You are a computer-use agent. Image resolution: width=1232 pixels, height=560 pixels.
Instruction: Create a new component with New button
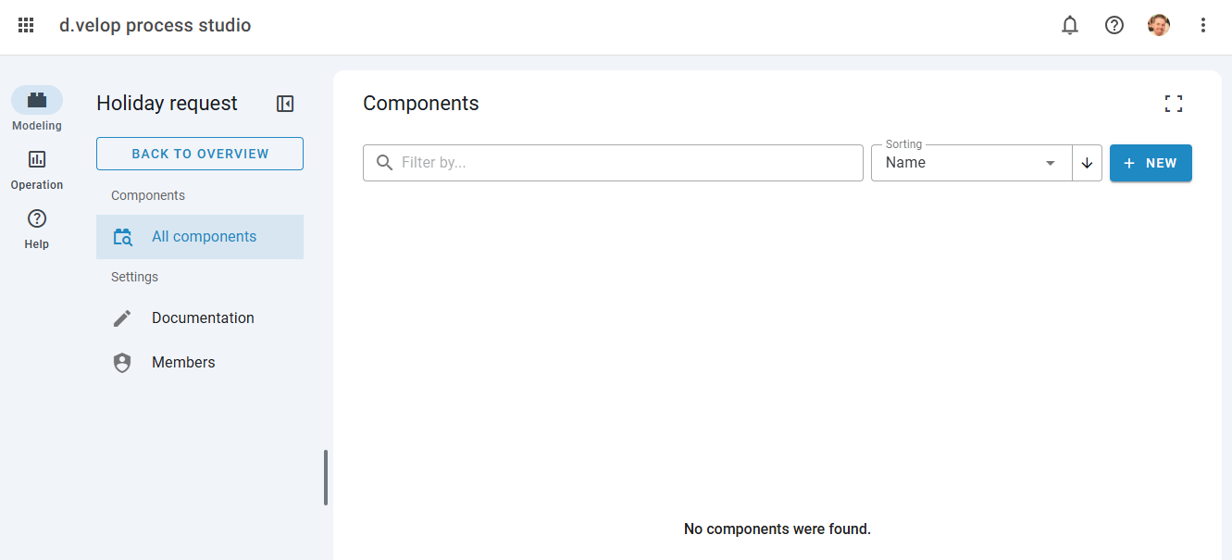[x=1151, y=163]
